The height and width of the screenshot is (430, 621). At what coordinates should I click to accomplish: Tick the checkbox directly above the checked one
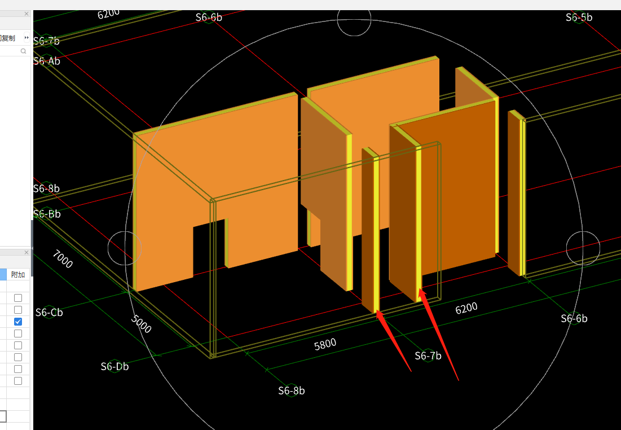18,309
